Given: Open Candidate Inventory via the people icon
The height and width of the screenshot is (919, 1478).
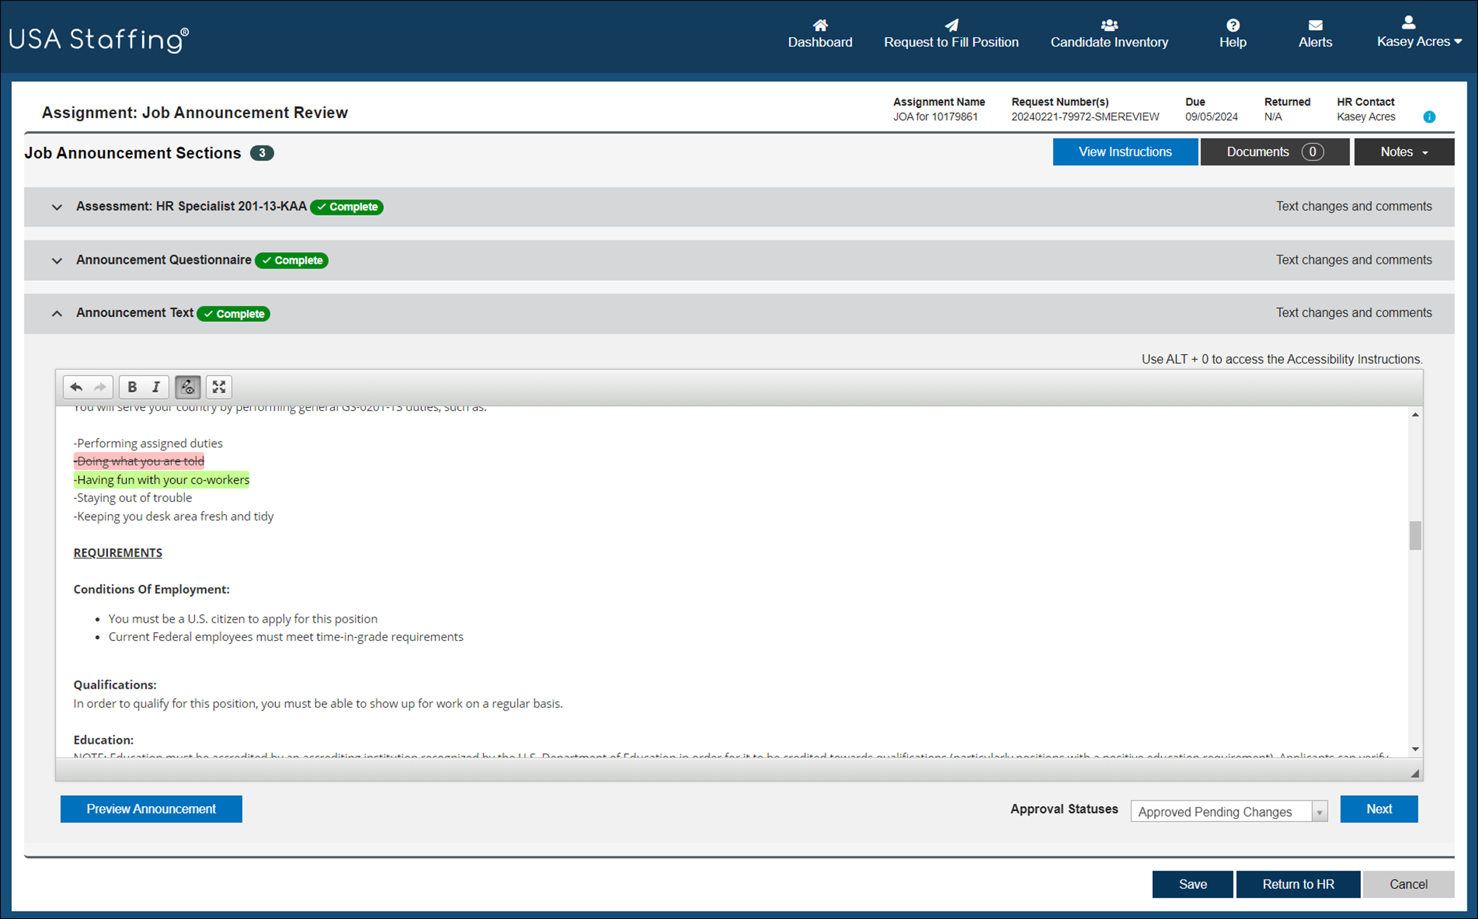Looking at the screenshot, I should pyautogui.click(x=1108, y=24).
